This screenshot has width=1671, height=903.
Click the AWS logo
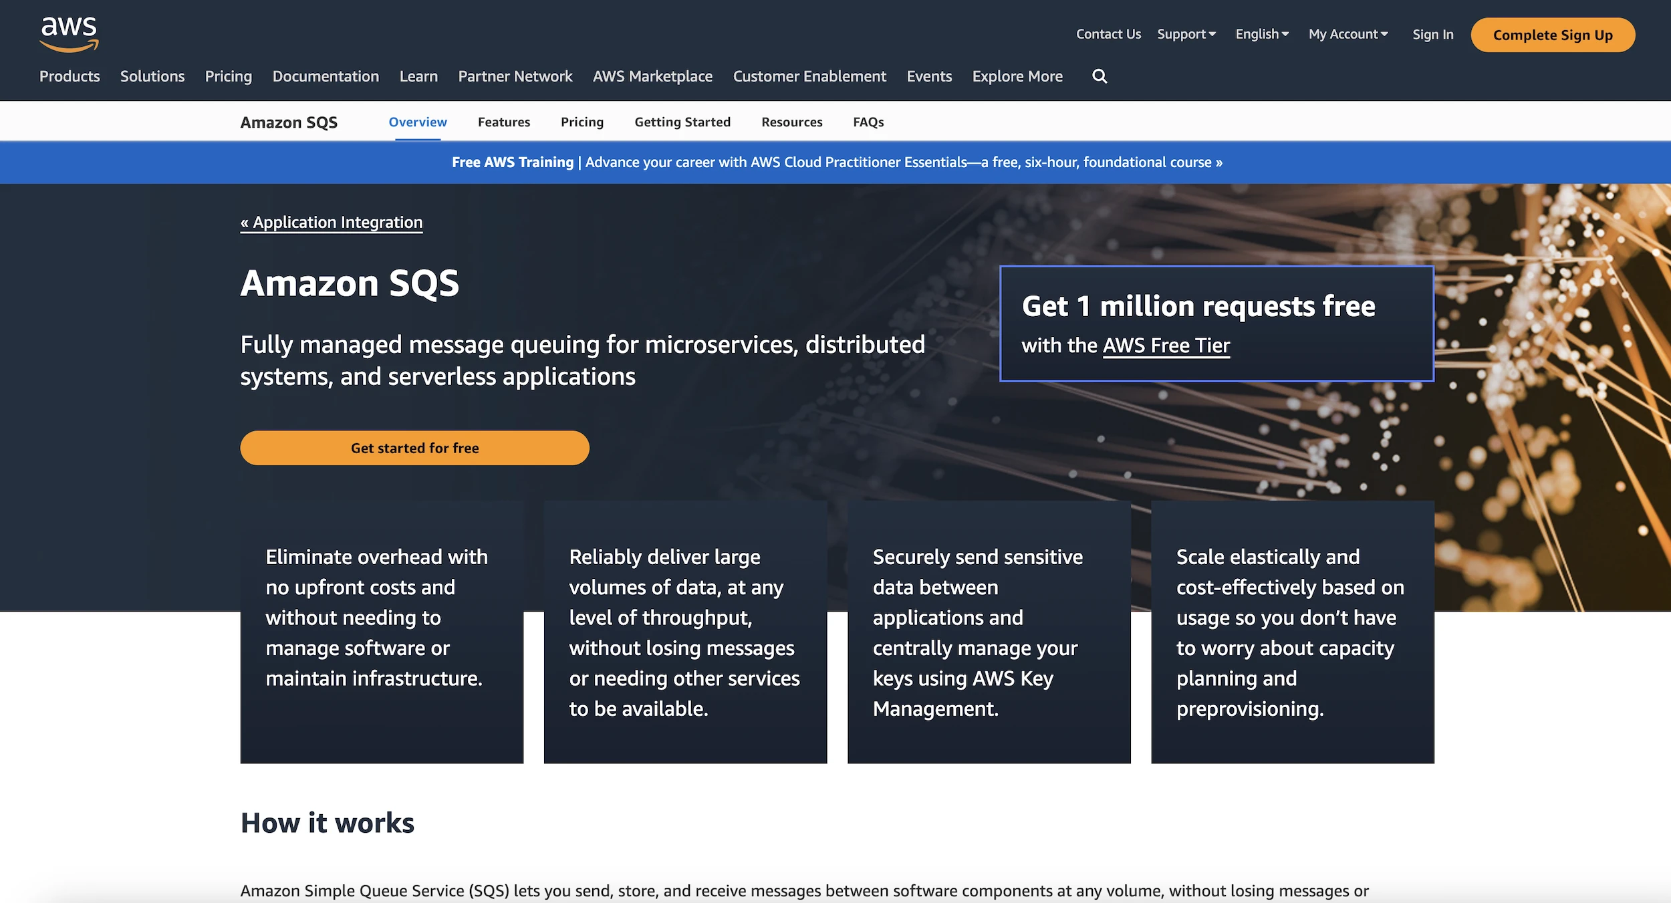pyautogui.click(x=69, y=35)
